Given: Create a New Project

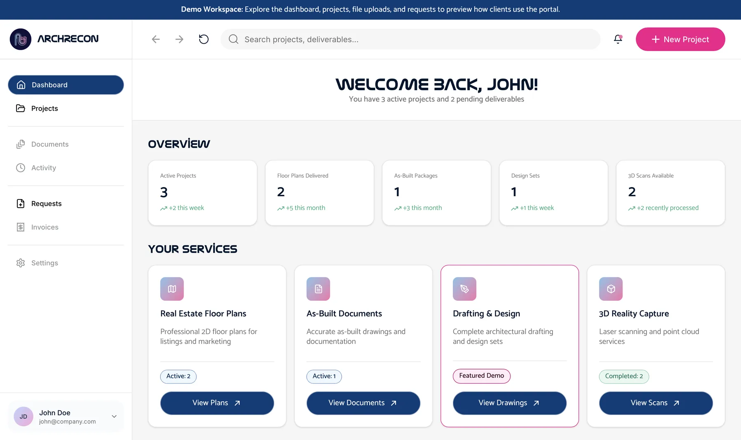Looking at the screenshot, I should click(680, 39).
